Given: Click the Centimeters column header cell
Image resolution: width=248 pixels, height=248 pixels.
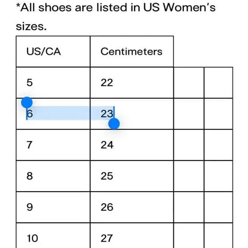Looking at the screenshot, I should (x=132, y=52).
